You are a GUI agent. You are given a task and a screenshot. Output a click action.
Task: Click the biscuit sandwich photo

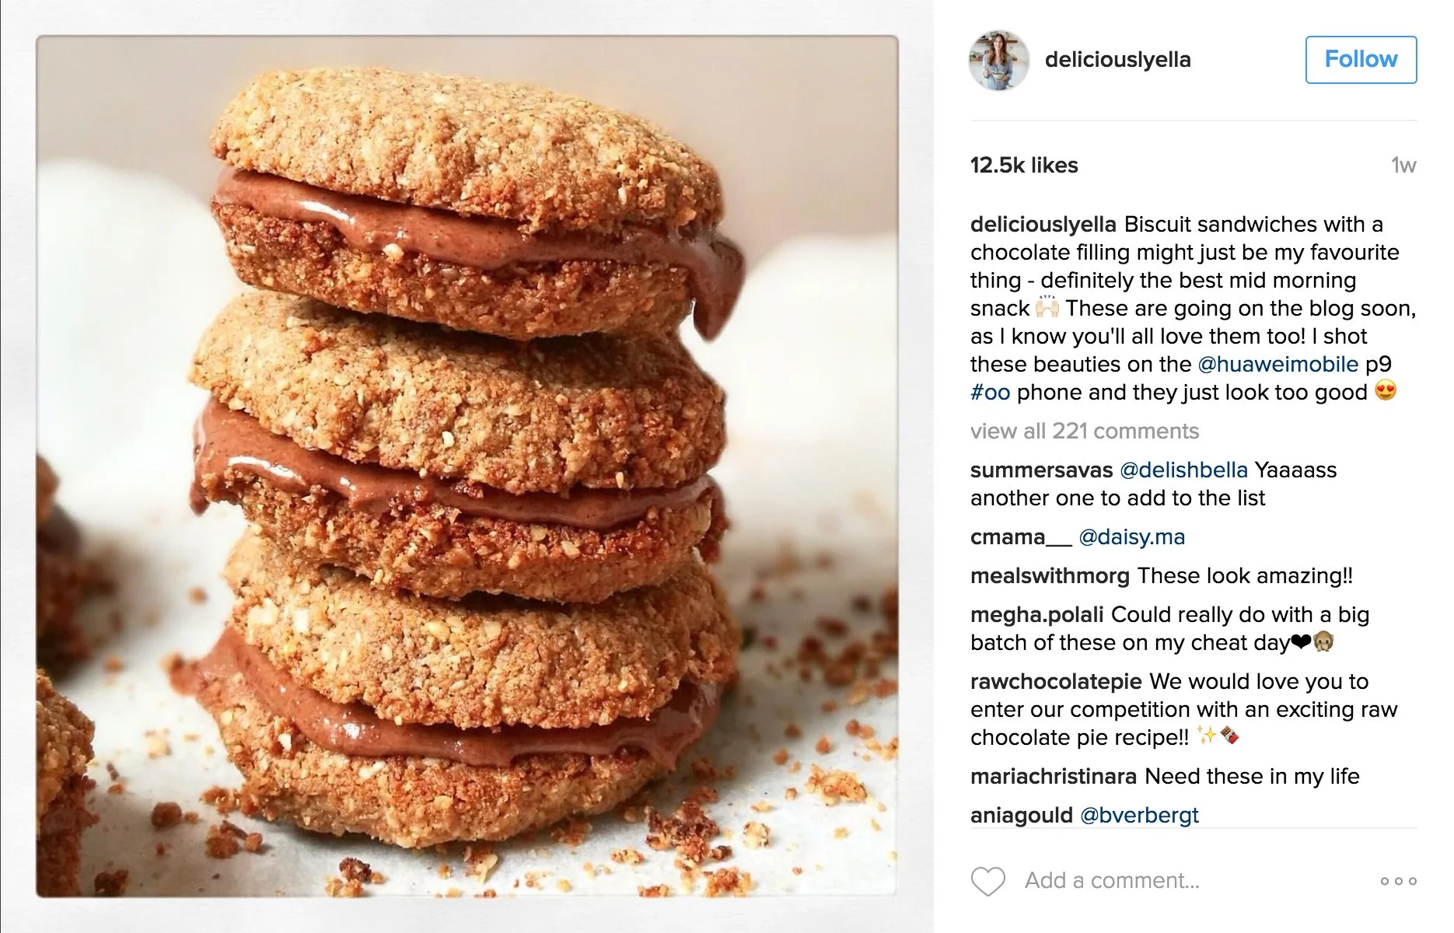[x=467, y=466]
